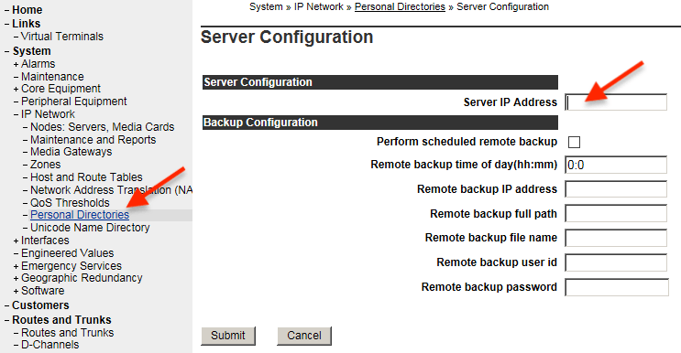Open the Customers menu section
This screenshot has height=353, width=681.
(40, 305)
